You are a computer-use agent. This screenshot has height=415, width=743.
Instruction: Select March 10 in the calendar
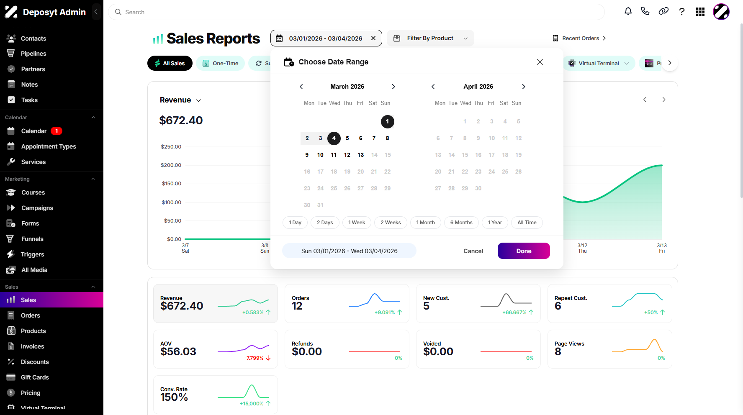pos(320,155)
